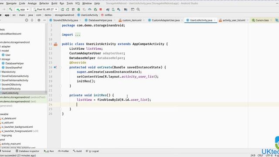Click the Collapse All icon in project panel
Screen dimensions: 279x157
pos(32,20)
